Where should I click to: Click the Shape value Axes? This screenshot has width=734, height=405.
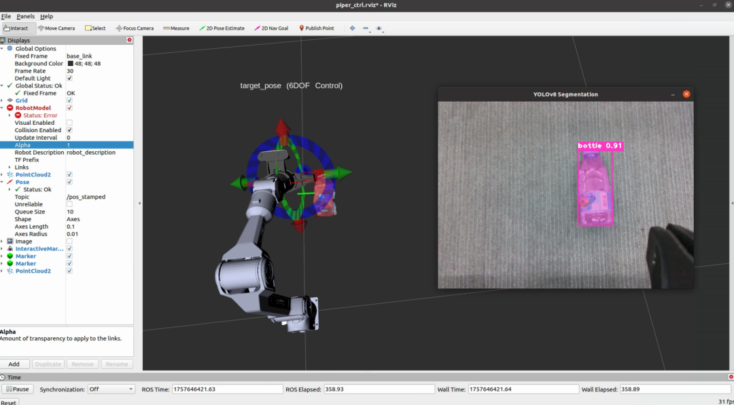(x=73, y=219)
